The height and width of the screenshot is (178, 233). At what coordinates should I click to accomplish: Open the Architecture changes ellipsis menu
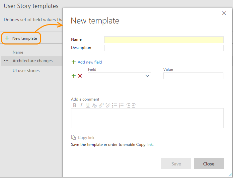6,61
